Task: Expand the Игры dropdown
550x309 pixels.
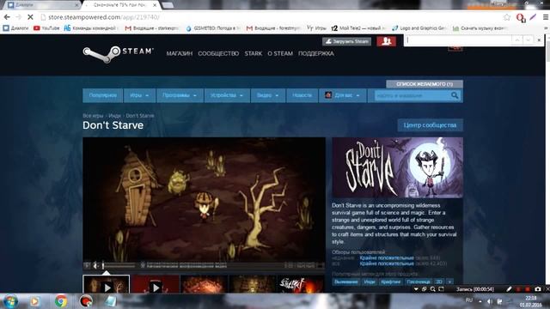Action: click(x=139, y=95)
